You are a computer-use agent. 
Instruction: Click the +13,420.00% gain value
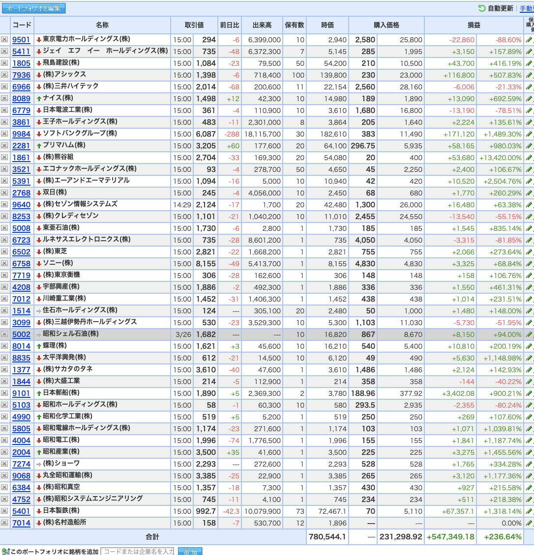click(x=501, y=158)
